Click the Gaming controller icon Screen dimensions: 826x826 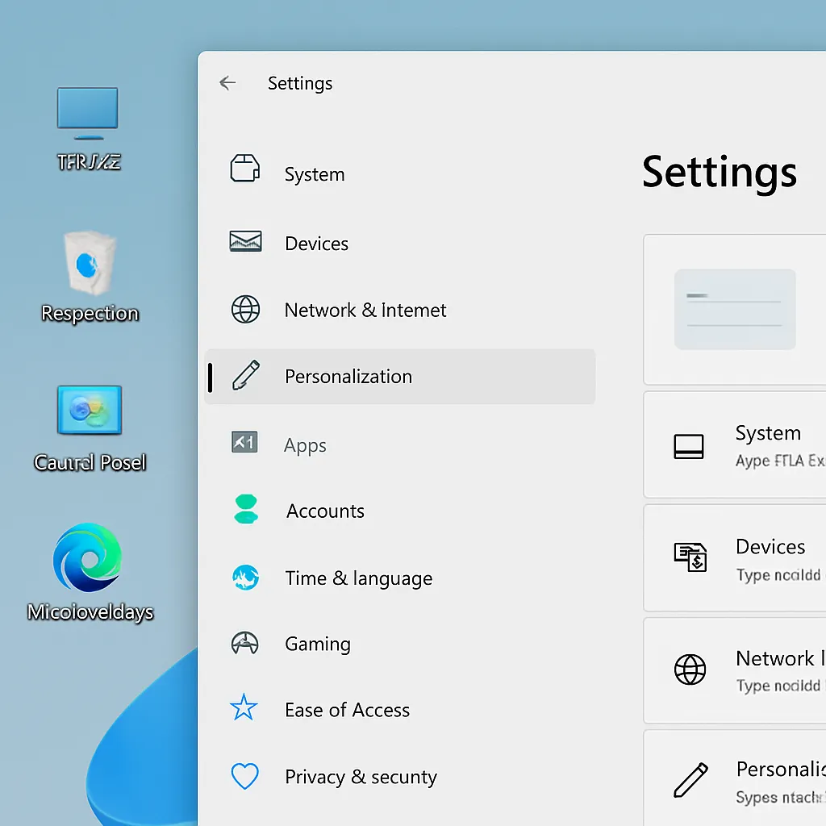tap(245, 643)
